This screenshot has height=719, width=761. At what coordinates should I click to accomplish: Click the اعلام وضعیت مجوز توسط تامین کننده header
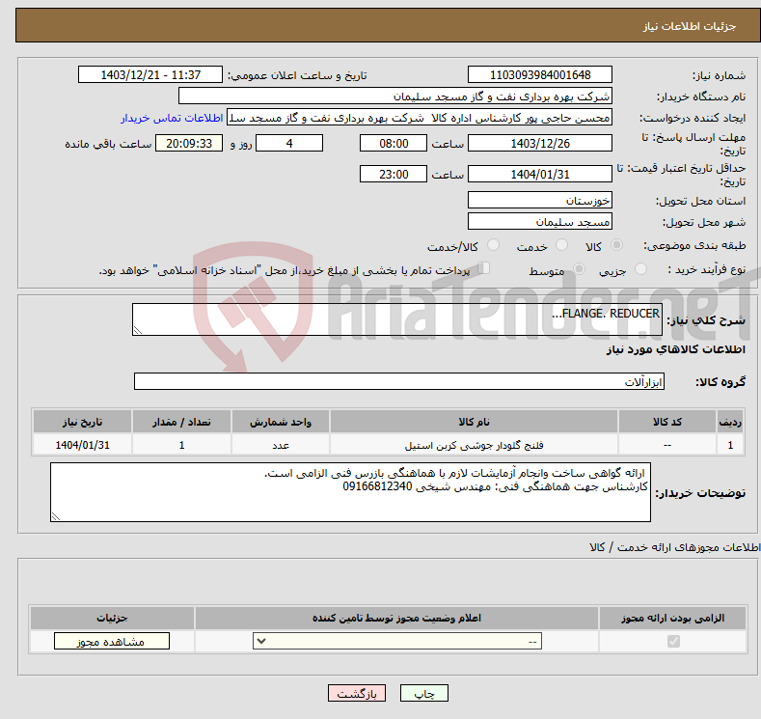[396, 618]
